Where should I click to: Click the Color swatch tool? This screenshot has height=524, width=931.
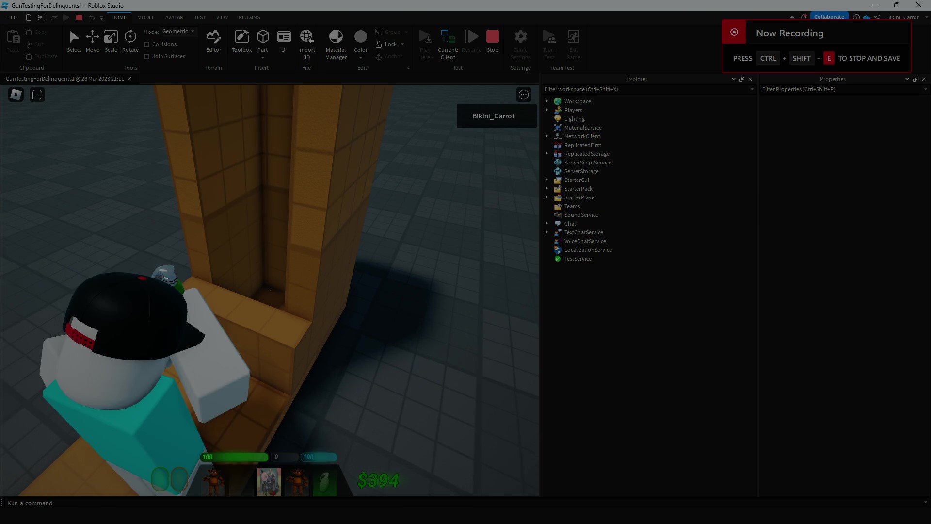coord(360,37)
